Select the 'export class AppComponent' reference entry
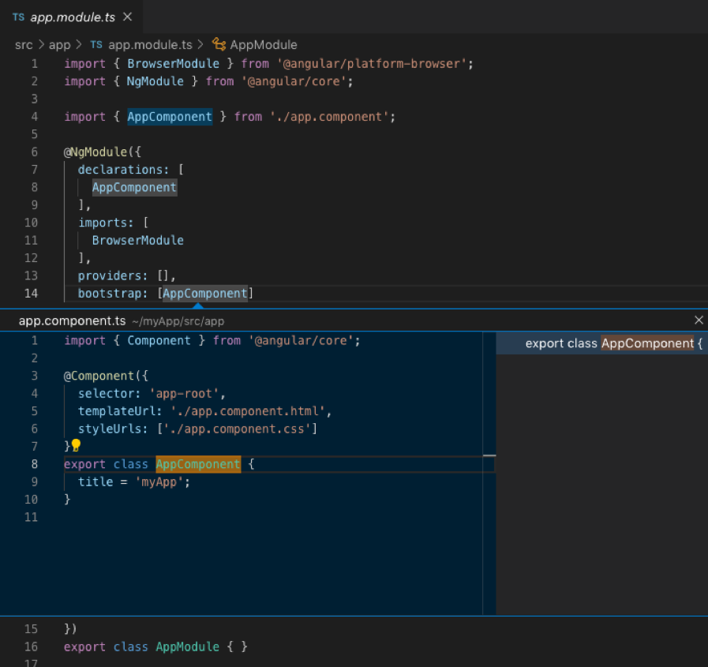This screenshot has width=708, height=667. click(612, 343)
